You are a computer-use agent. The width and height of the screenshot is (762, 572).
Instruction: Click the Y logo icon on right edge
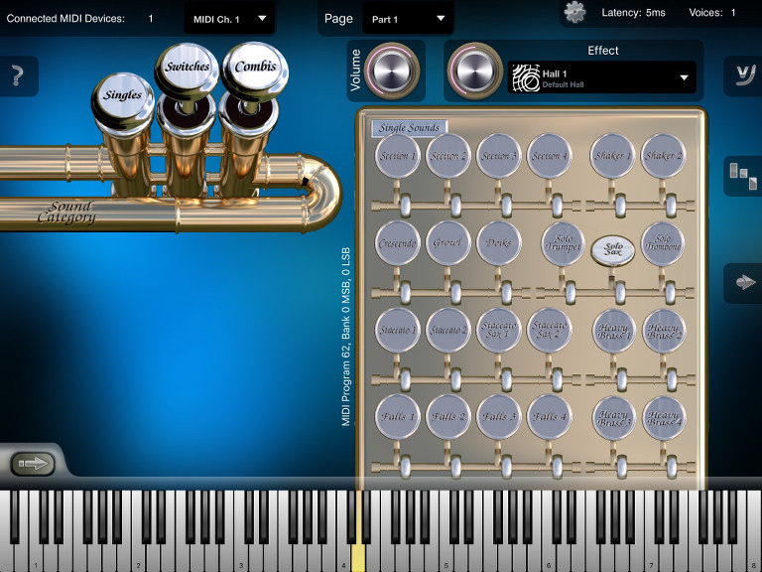click(x=741, y=72)
